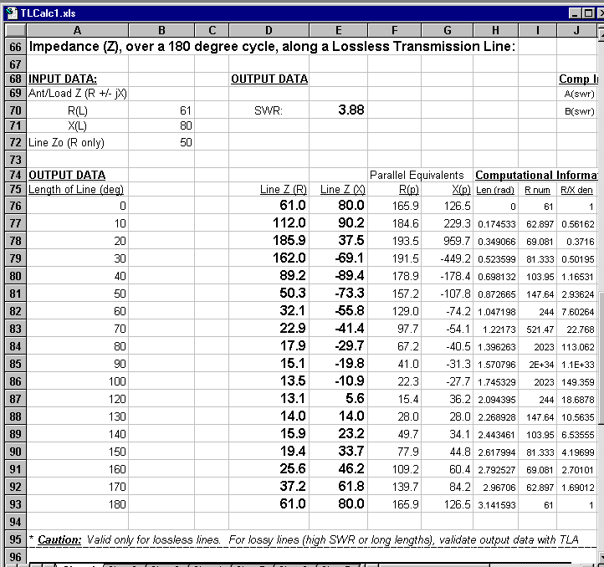
Task: Select column C header
Action: point(212,30)
